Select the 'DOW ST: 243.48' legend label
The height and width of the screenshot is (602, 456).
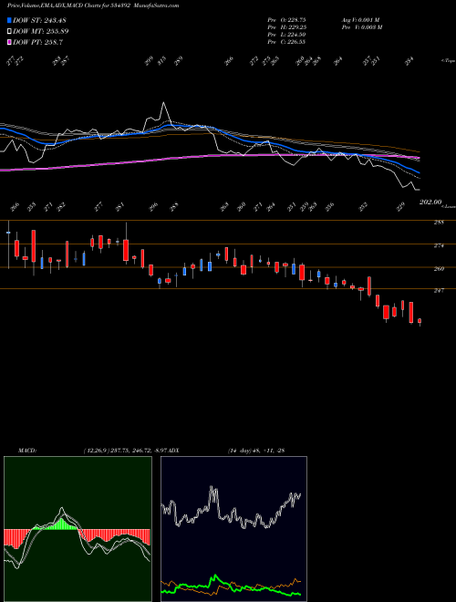[x=39, y=20]
